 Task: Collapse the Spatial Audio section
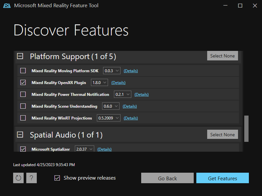point(20,135)
